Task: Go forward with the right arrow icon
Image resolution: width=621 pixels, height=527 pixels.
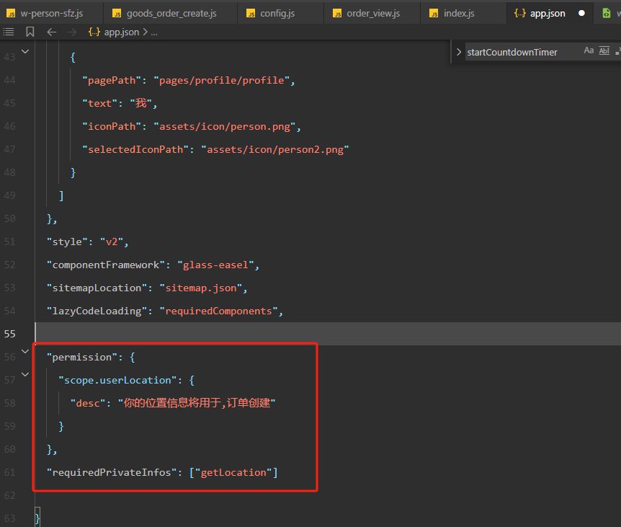Action: tap(72, 32)
